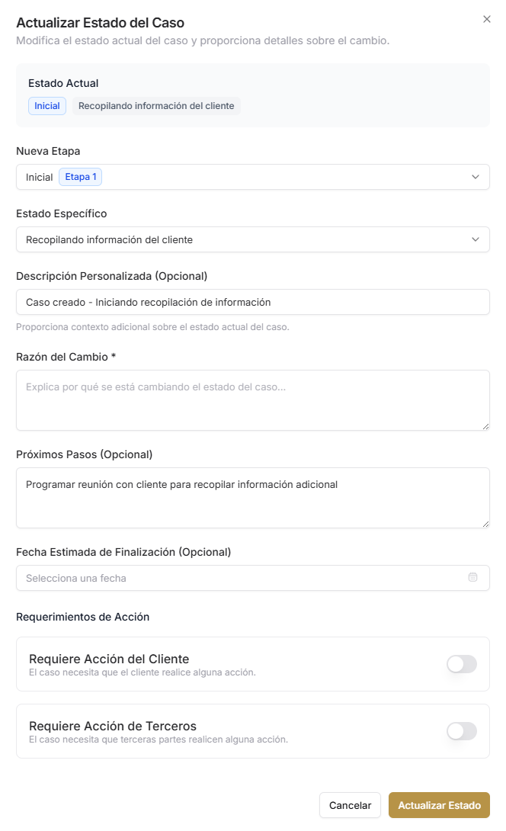
Task: Click inside Descripción Personalizada field
Action: point(253,302)
